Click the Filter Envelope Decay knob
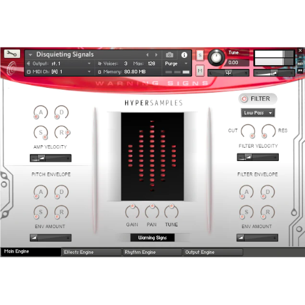 point(268,192)
